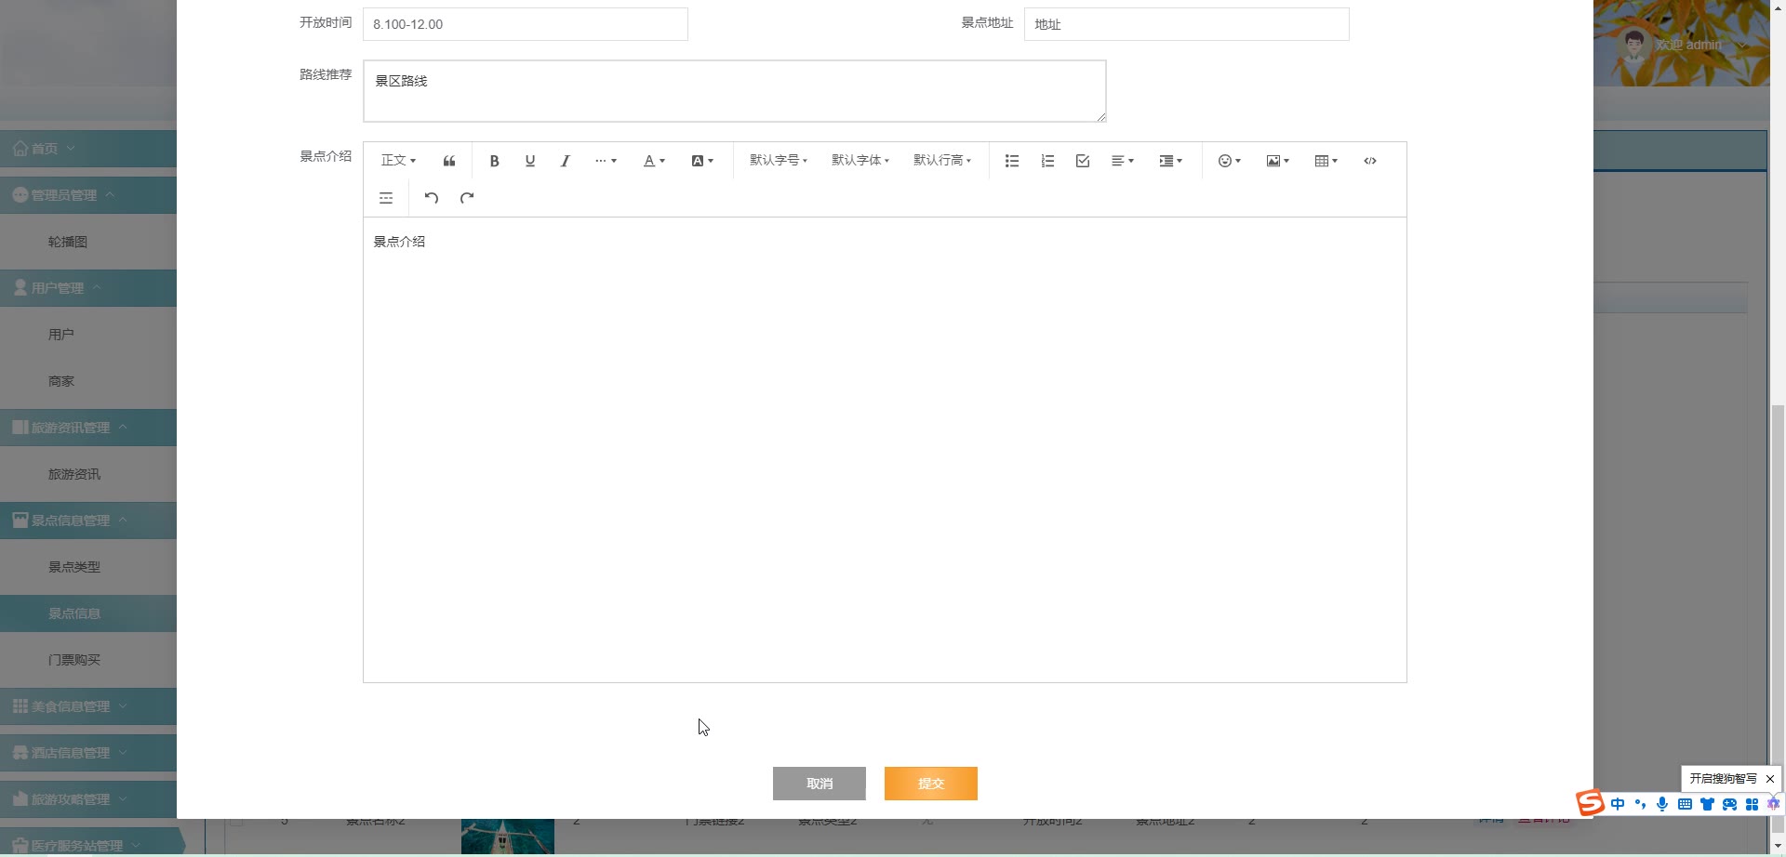This screenshot has width=1786, height=857.
Task: Toggle bold formatting
Action: (495, 161)
